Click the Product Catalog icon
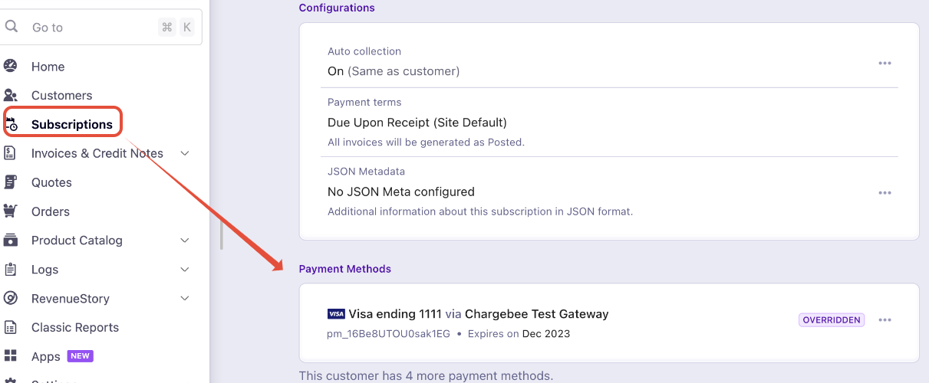Screen dimensions: 929x383 pos(11,241)
